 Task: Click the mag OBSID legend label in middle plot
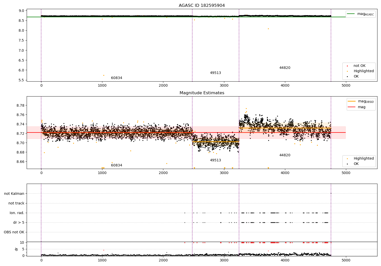pos(366,101)
